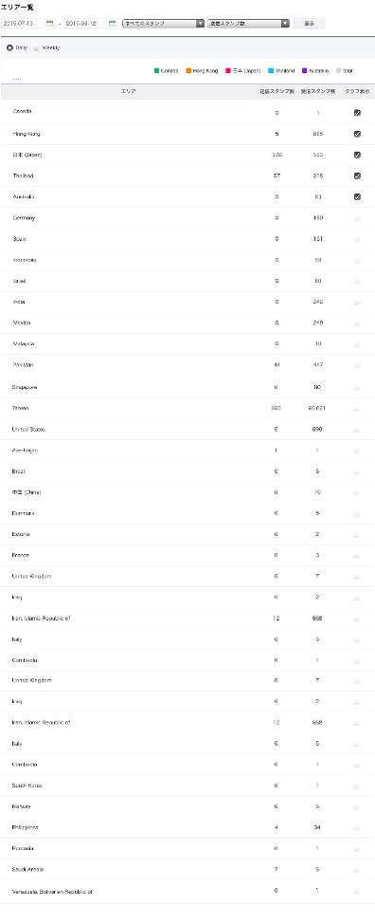This screenshot has height=924, width=375.
Task: Click the green Canada legend swatch
Action: [x=157, y=71]
